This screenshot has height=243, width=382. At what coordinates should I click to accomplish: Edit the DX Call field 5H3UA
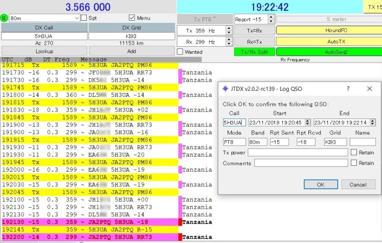[x=44, y=36]
